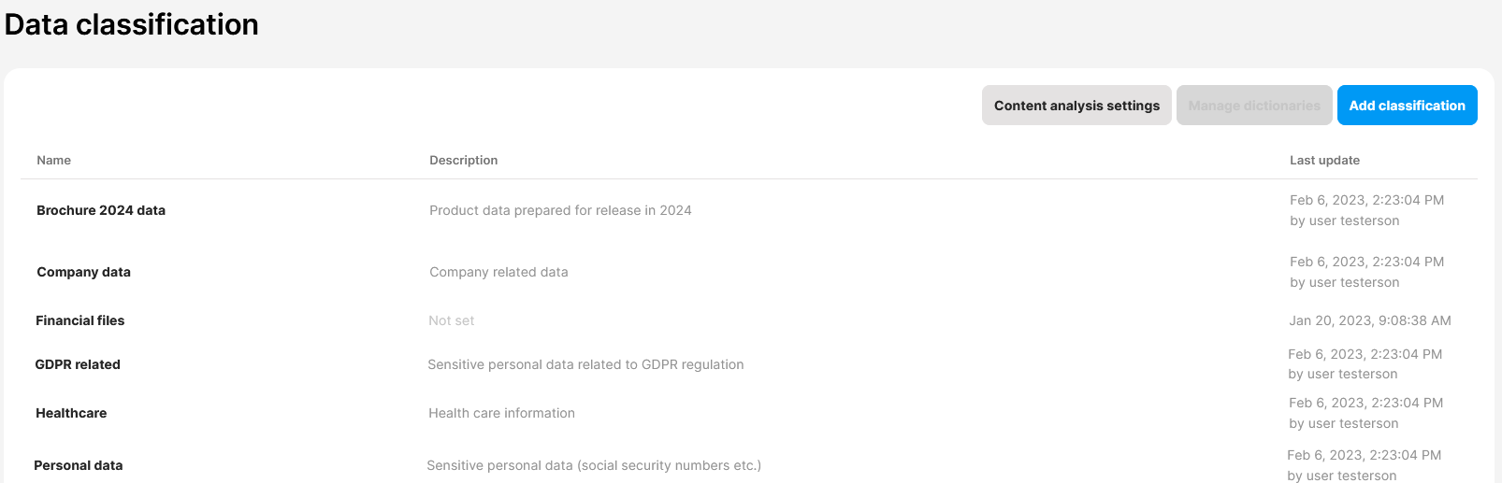
Task: Click the social security numbers description
Action: click(594, 465)
